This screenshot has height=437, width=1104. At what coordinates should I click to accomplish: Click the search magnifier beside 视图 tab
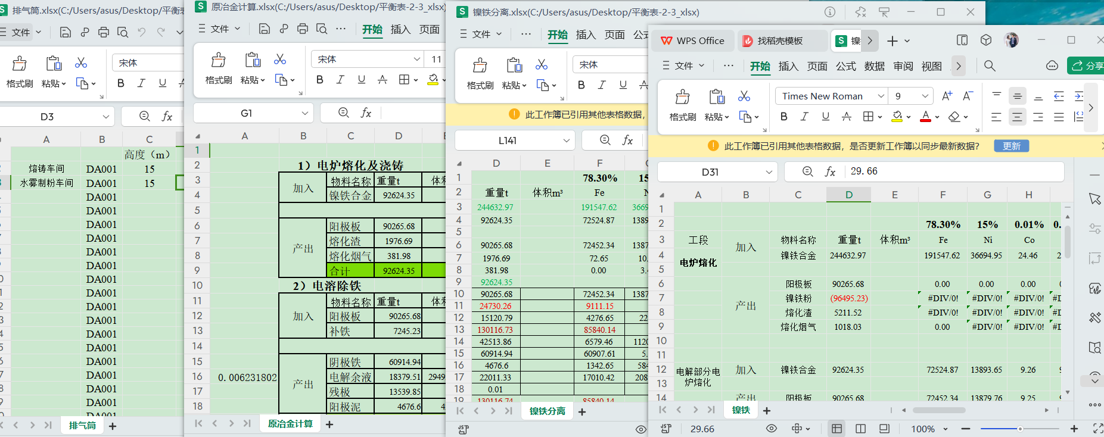pyautogui.click(x=990, y=66)
